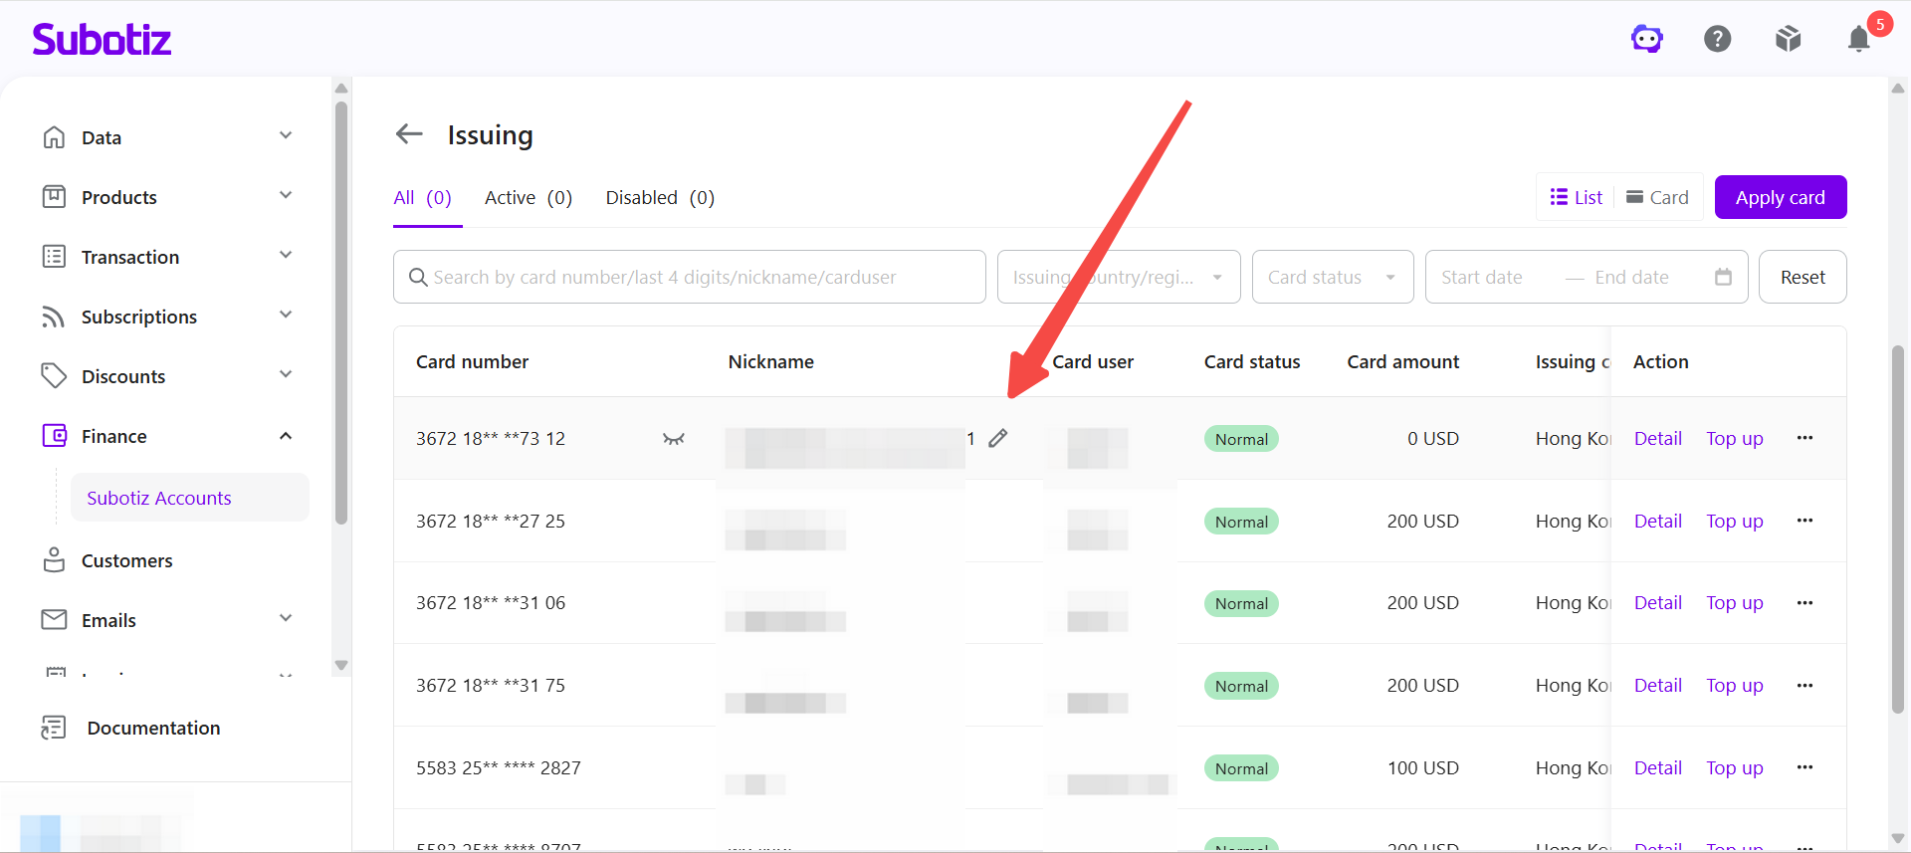
Task: Click card number 3672 18** **31 06
Action: click(x=491, y=603)
